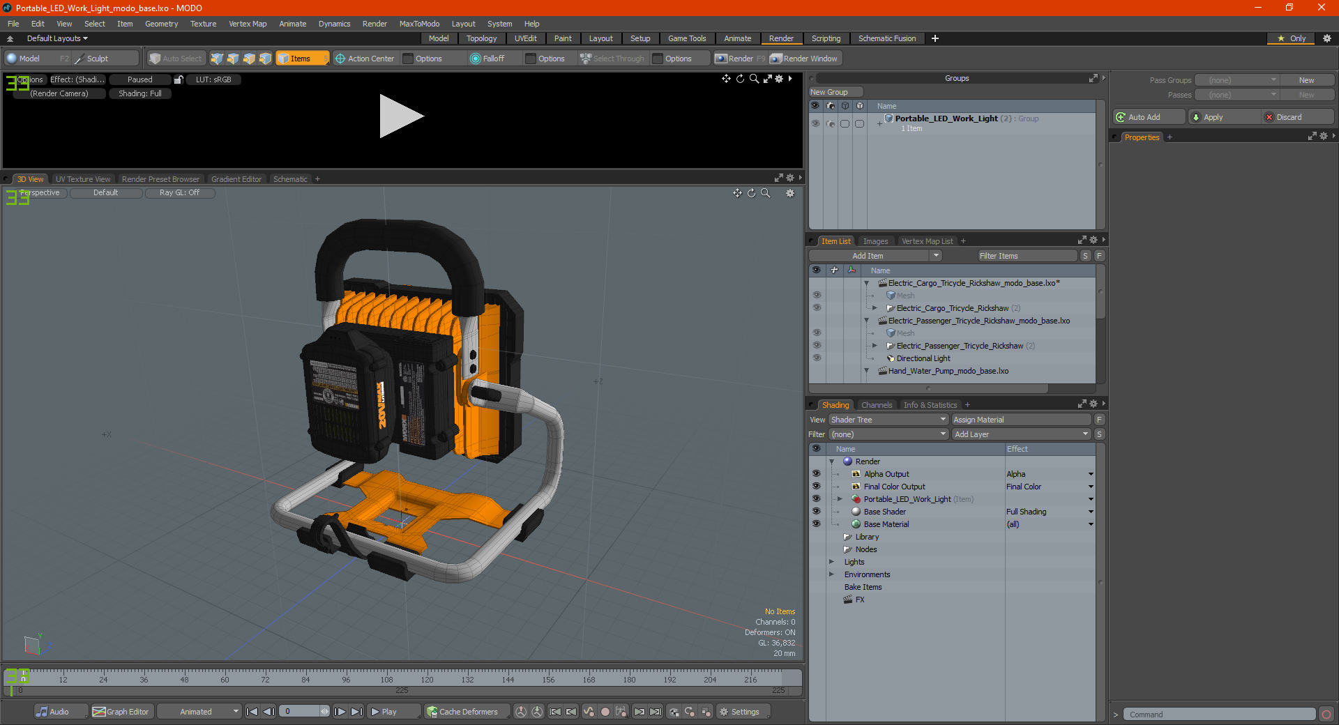This screenshot has height=725, width=1339.
Task: Click Apply button
Action: click(x=1224, y=117)
